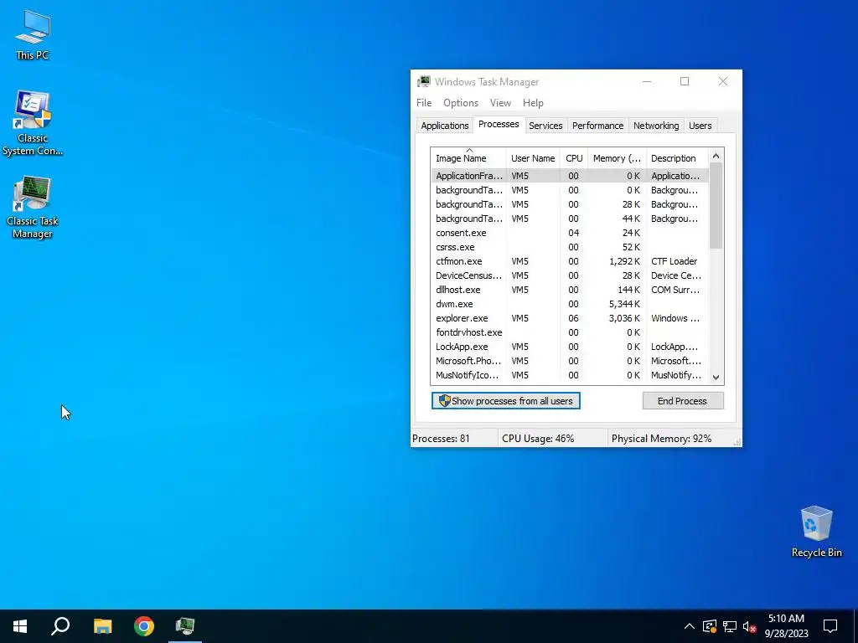Open the Help menu
This screenshot has width=858, height=643.
(x=533, y=103)
